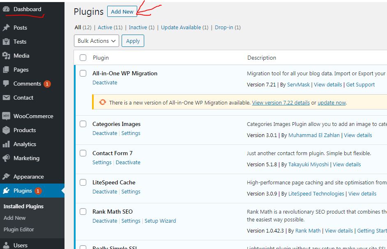Click the Plugins plug icon
Viewport: 387px width, 249px height.
(6, 191)
